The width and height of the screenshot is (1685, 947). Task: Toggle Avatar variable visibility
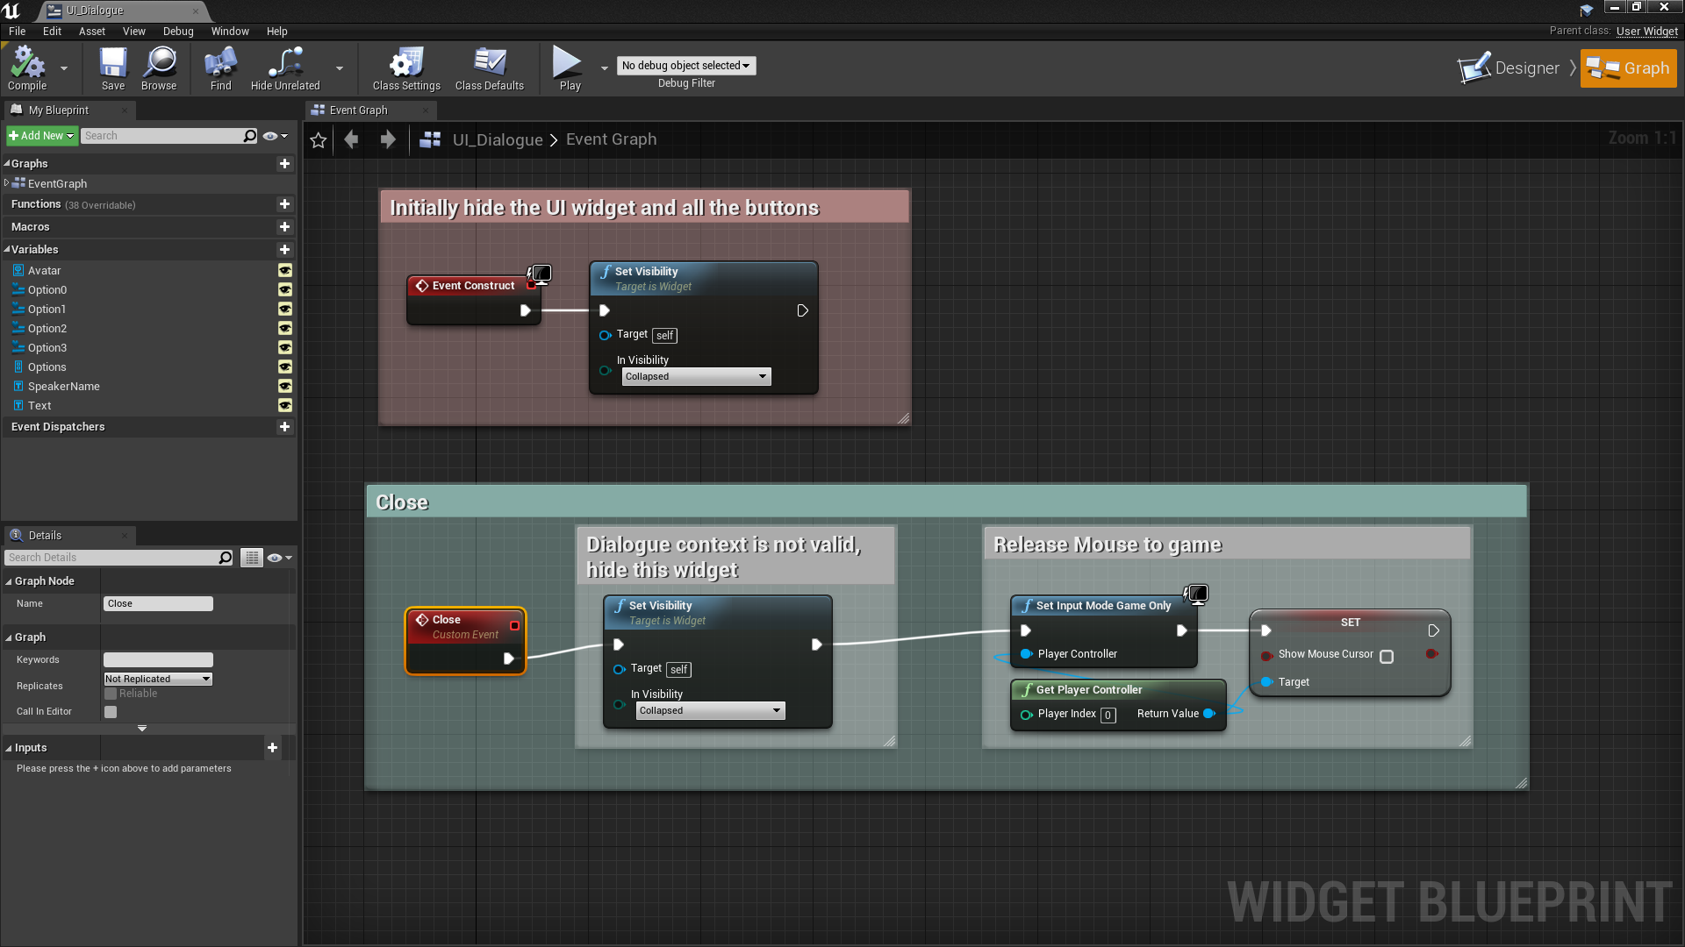tap(285, 271)
